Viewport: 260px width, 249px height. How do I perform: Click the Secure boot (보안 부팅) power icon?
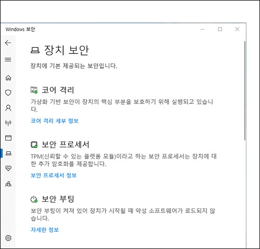coord(34,199)
